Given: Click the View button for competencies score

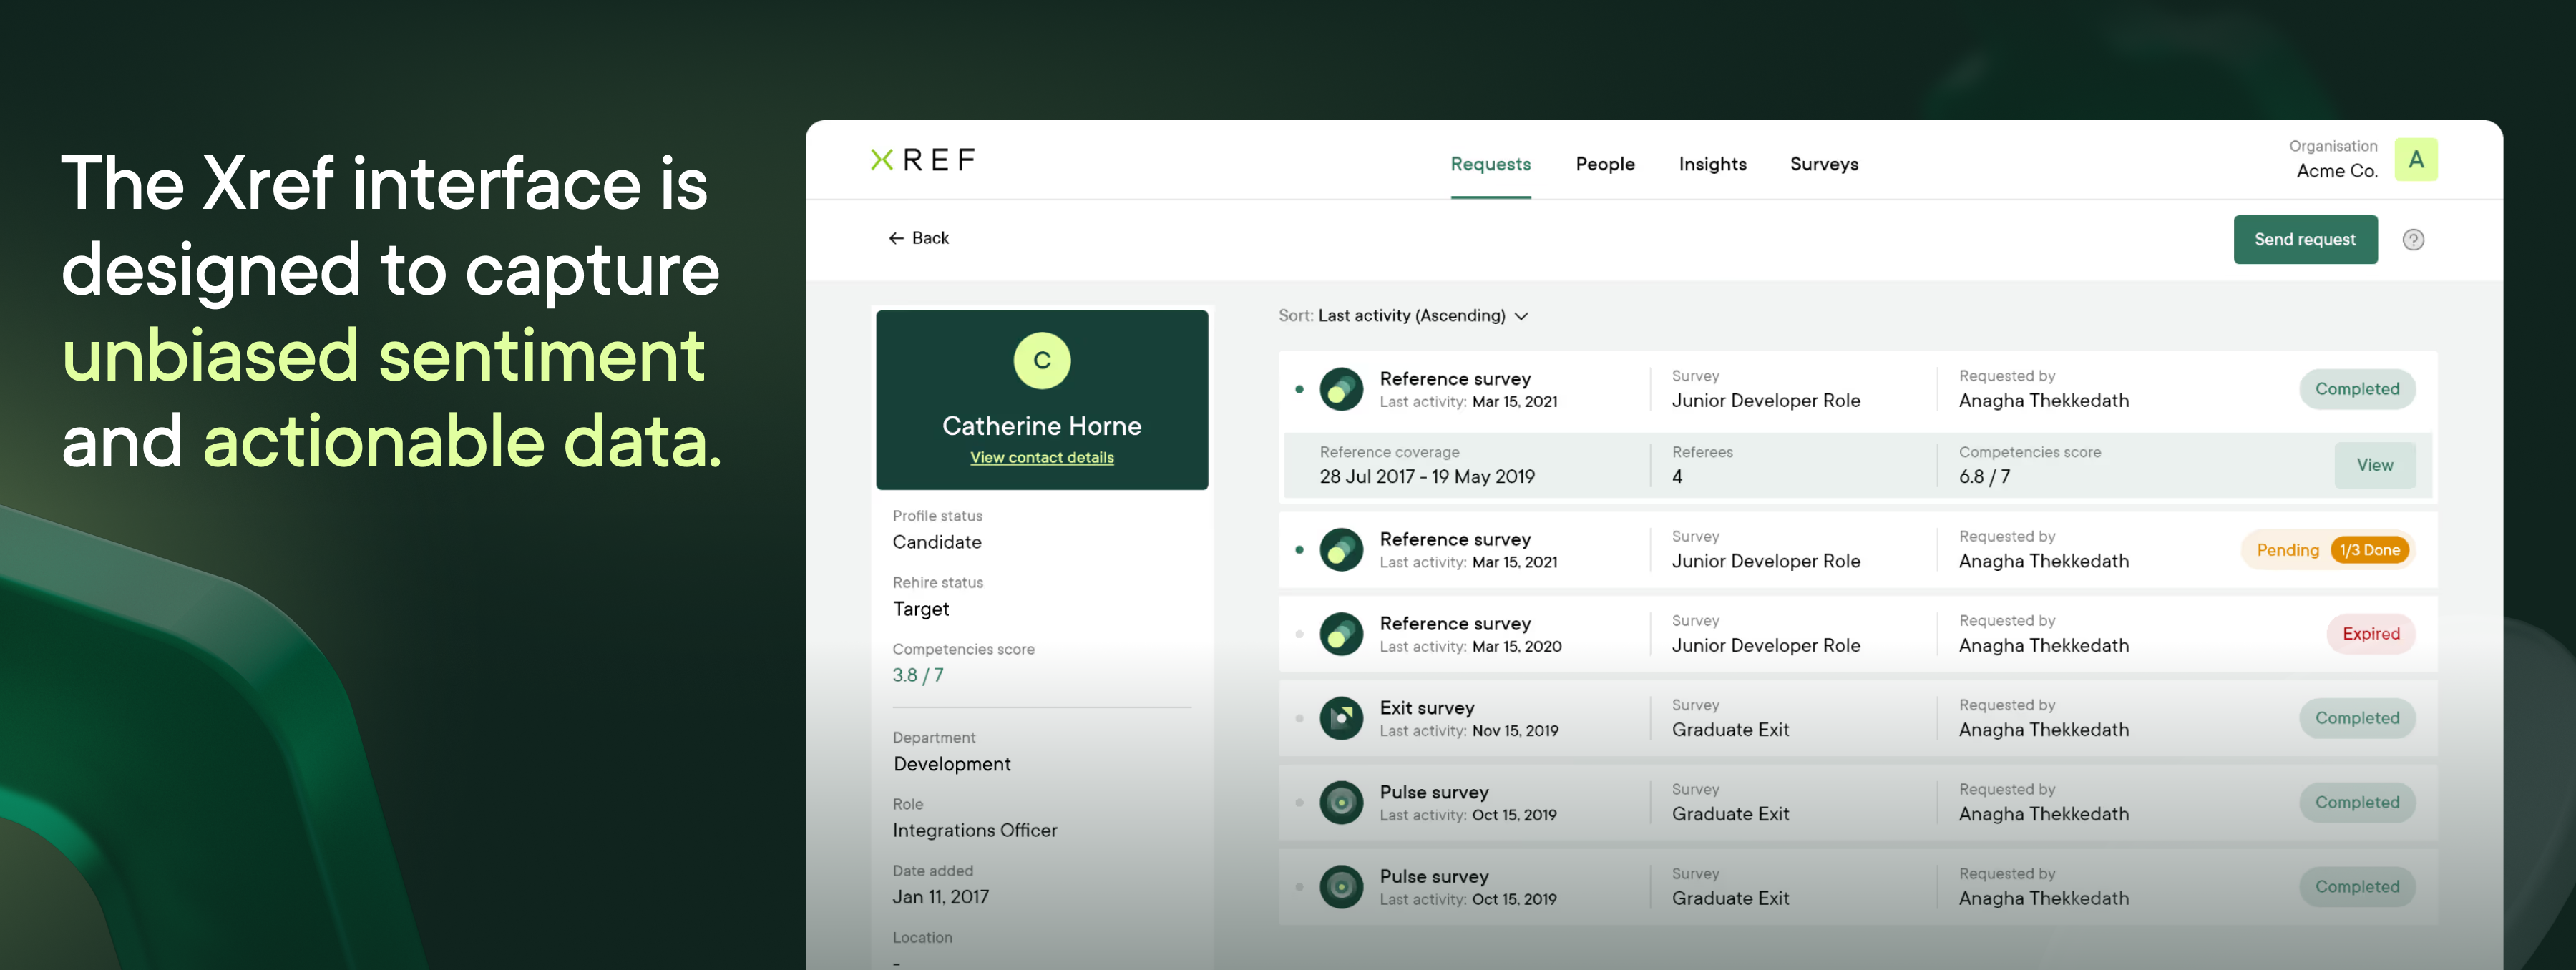Looking at the screenshot, I should pyautogui.click(x=2374, y=465).
